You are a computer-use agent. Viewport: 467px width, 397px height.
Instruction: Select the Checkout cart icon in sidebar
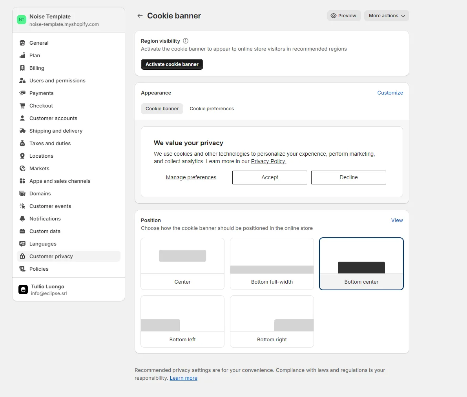pyautogui.click(x=22, y=106)
